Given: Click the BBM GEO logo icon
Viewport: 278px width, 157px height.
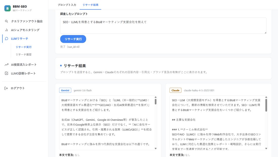Looking at the screenshot, I should click(x=7, y=8).
